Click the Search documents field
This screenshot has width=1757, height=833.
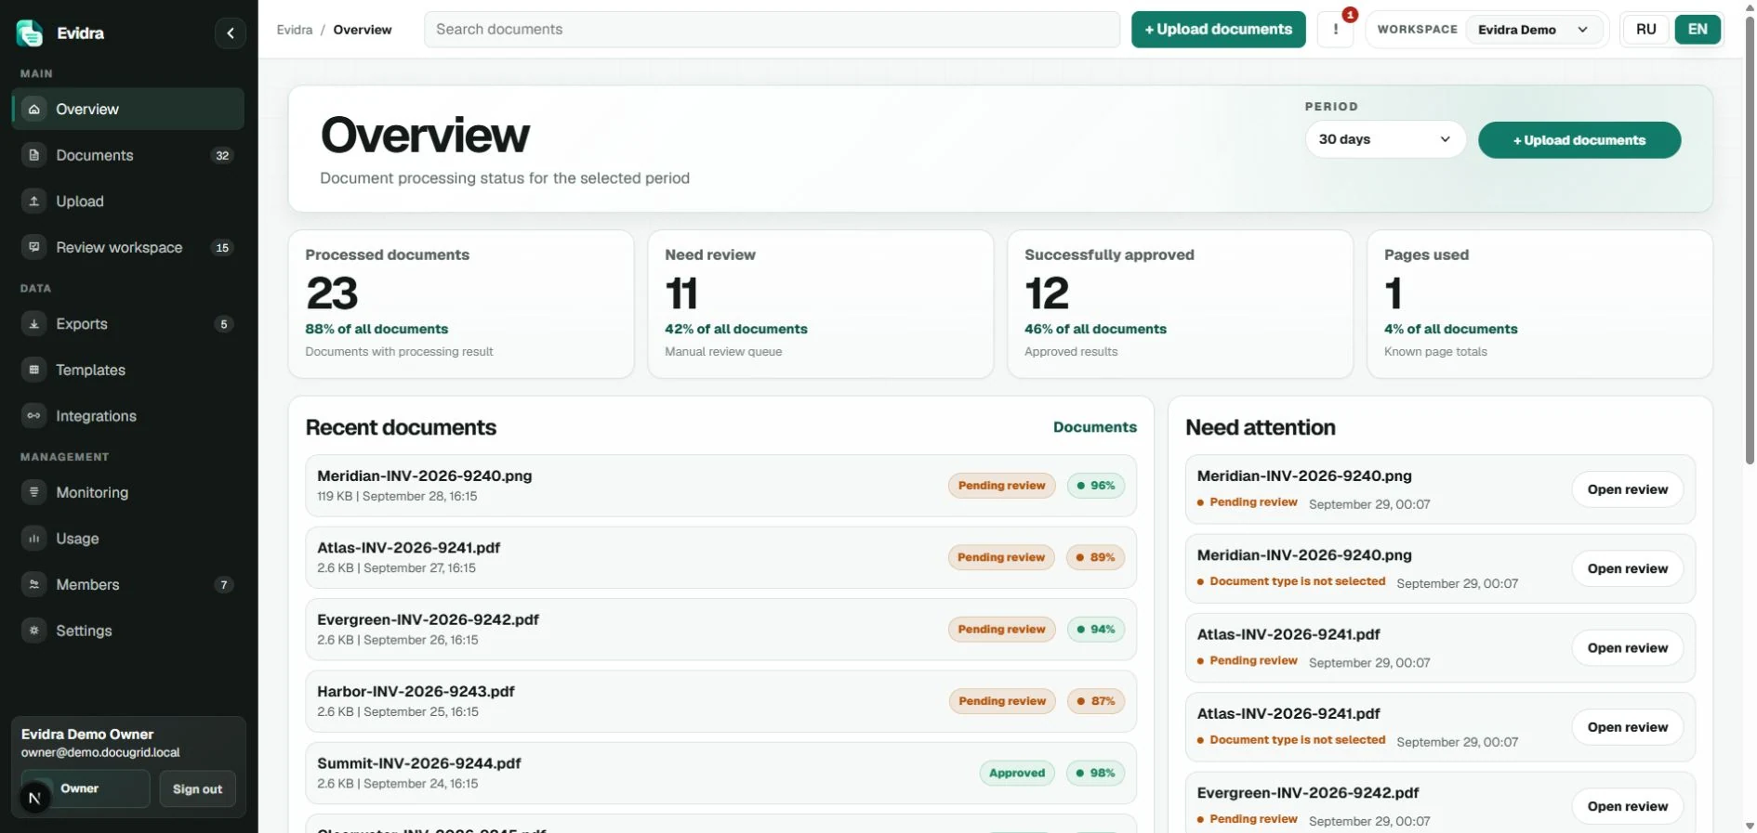tap(772, 30)
